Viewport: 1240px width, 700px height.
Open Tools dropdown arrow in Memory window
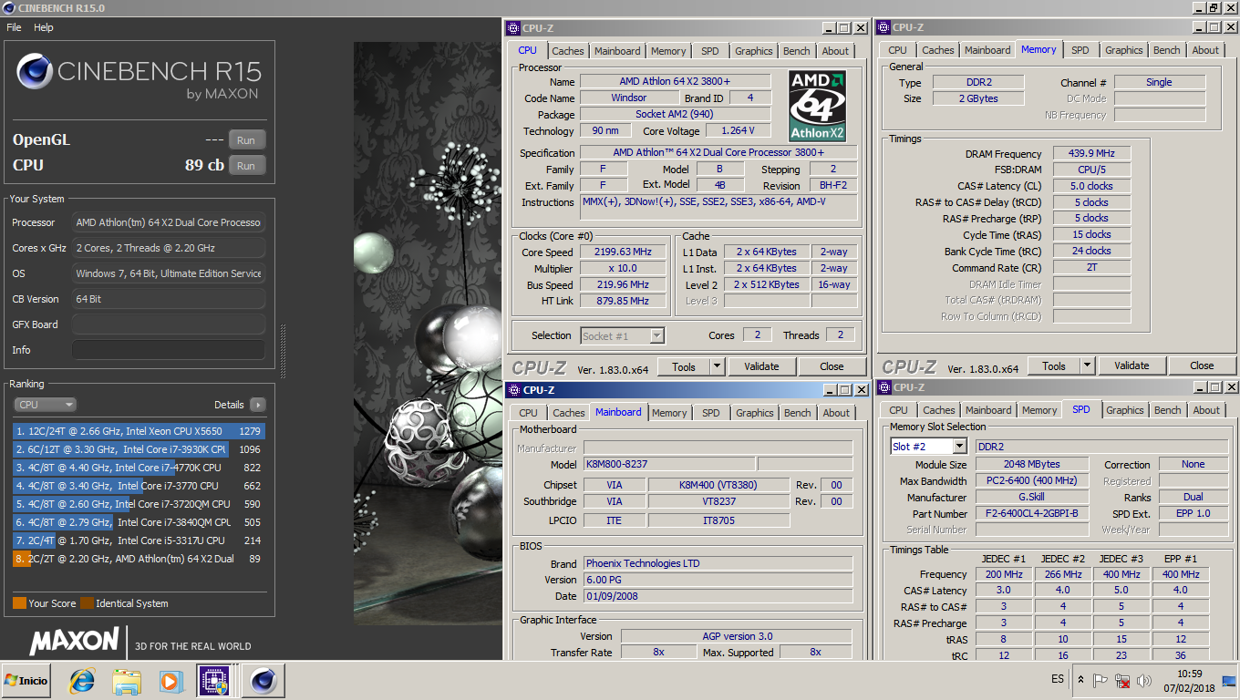[1087, 365]
